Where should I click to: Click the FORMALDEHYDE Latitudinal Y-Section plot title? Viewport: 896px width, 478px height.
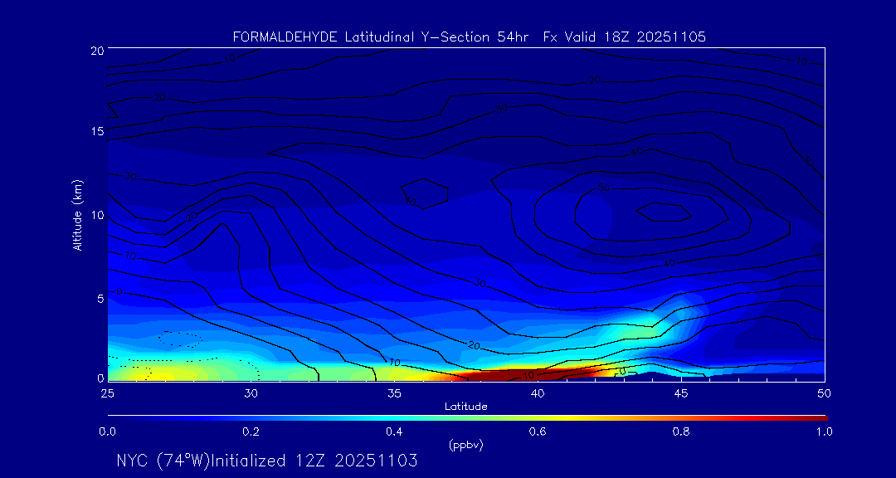click(470, 37)
